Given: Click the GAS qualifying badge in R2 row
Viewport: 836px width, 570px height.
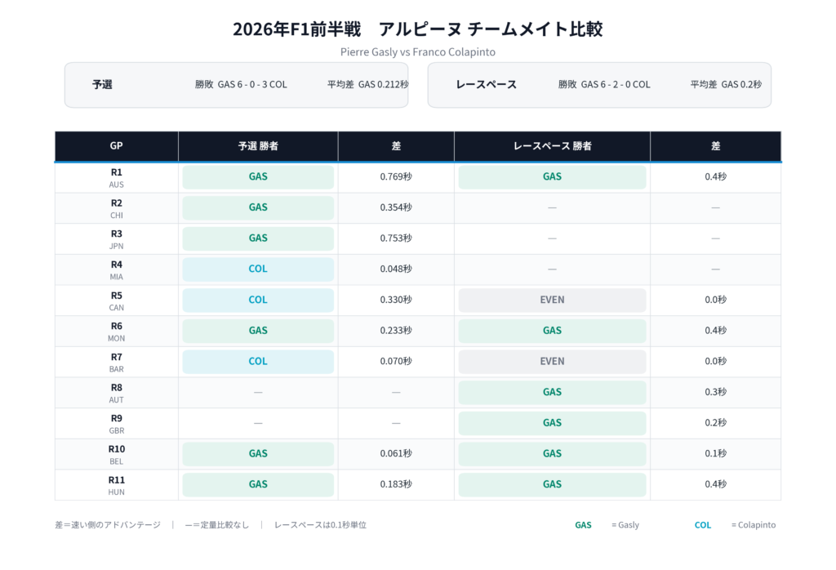Looking at the screenshot, I should click(258, 208).
